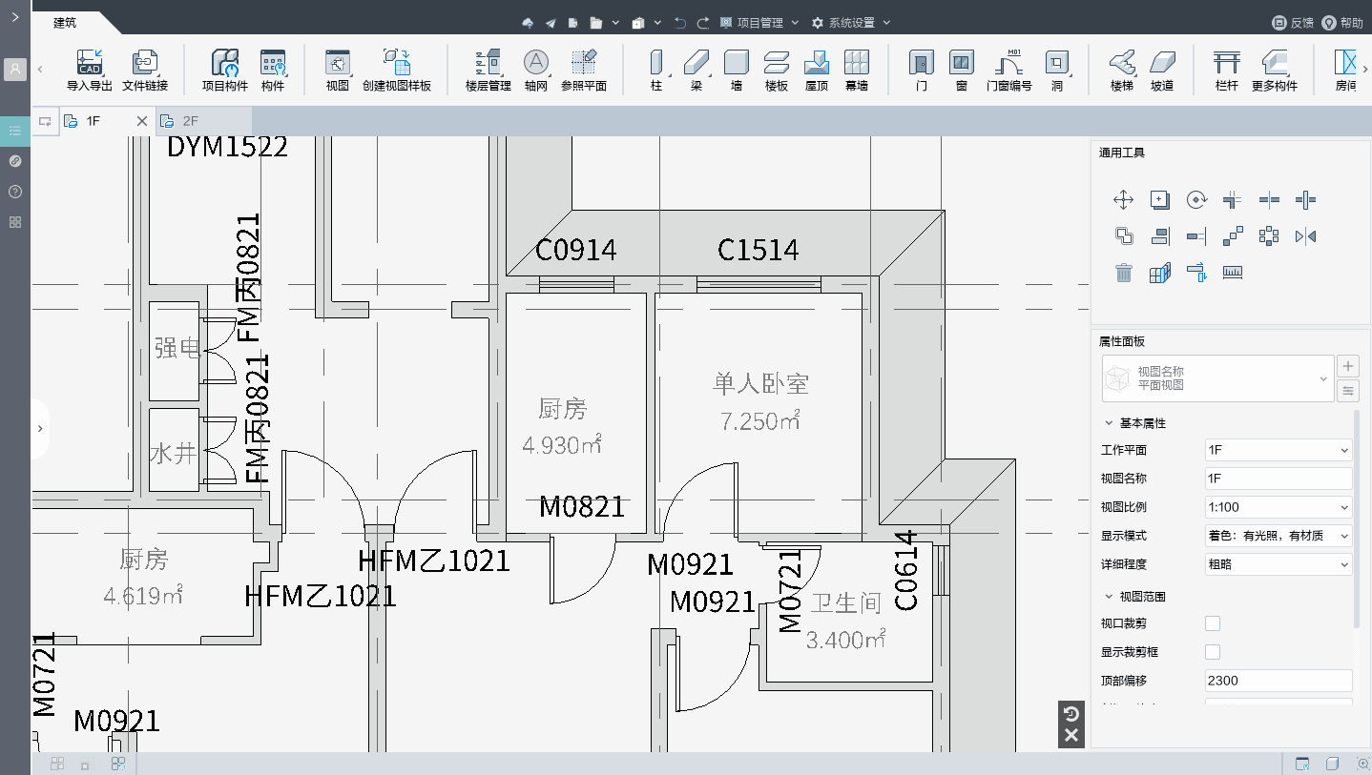The image size is (1372, 775).
Task: Click the 文件链接 file link tool
Action: click(x=145, y=71)
